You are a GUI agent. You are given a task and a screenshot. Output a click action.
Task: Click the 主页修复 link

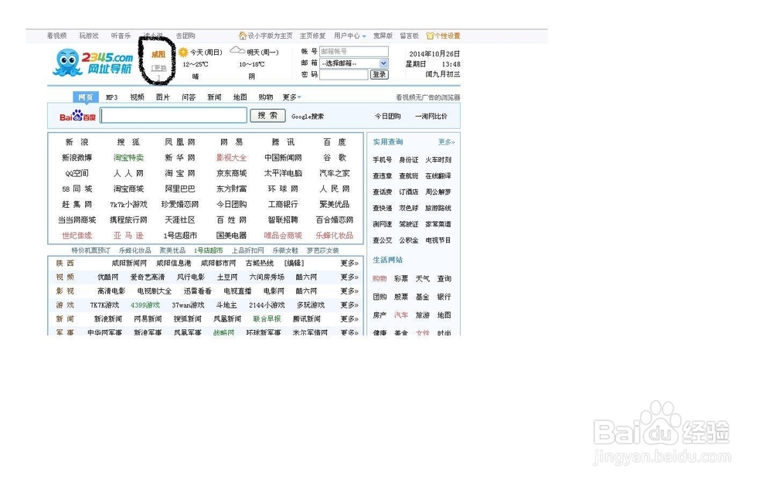coord(312,36)
